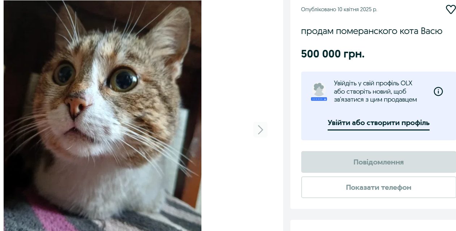
Task: Open 'Увійти або створити профіль' link
Action: tap(379, 123)
